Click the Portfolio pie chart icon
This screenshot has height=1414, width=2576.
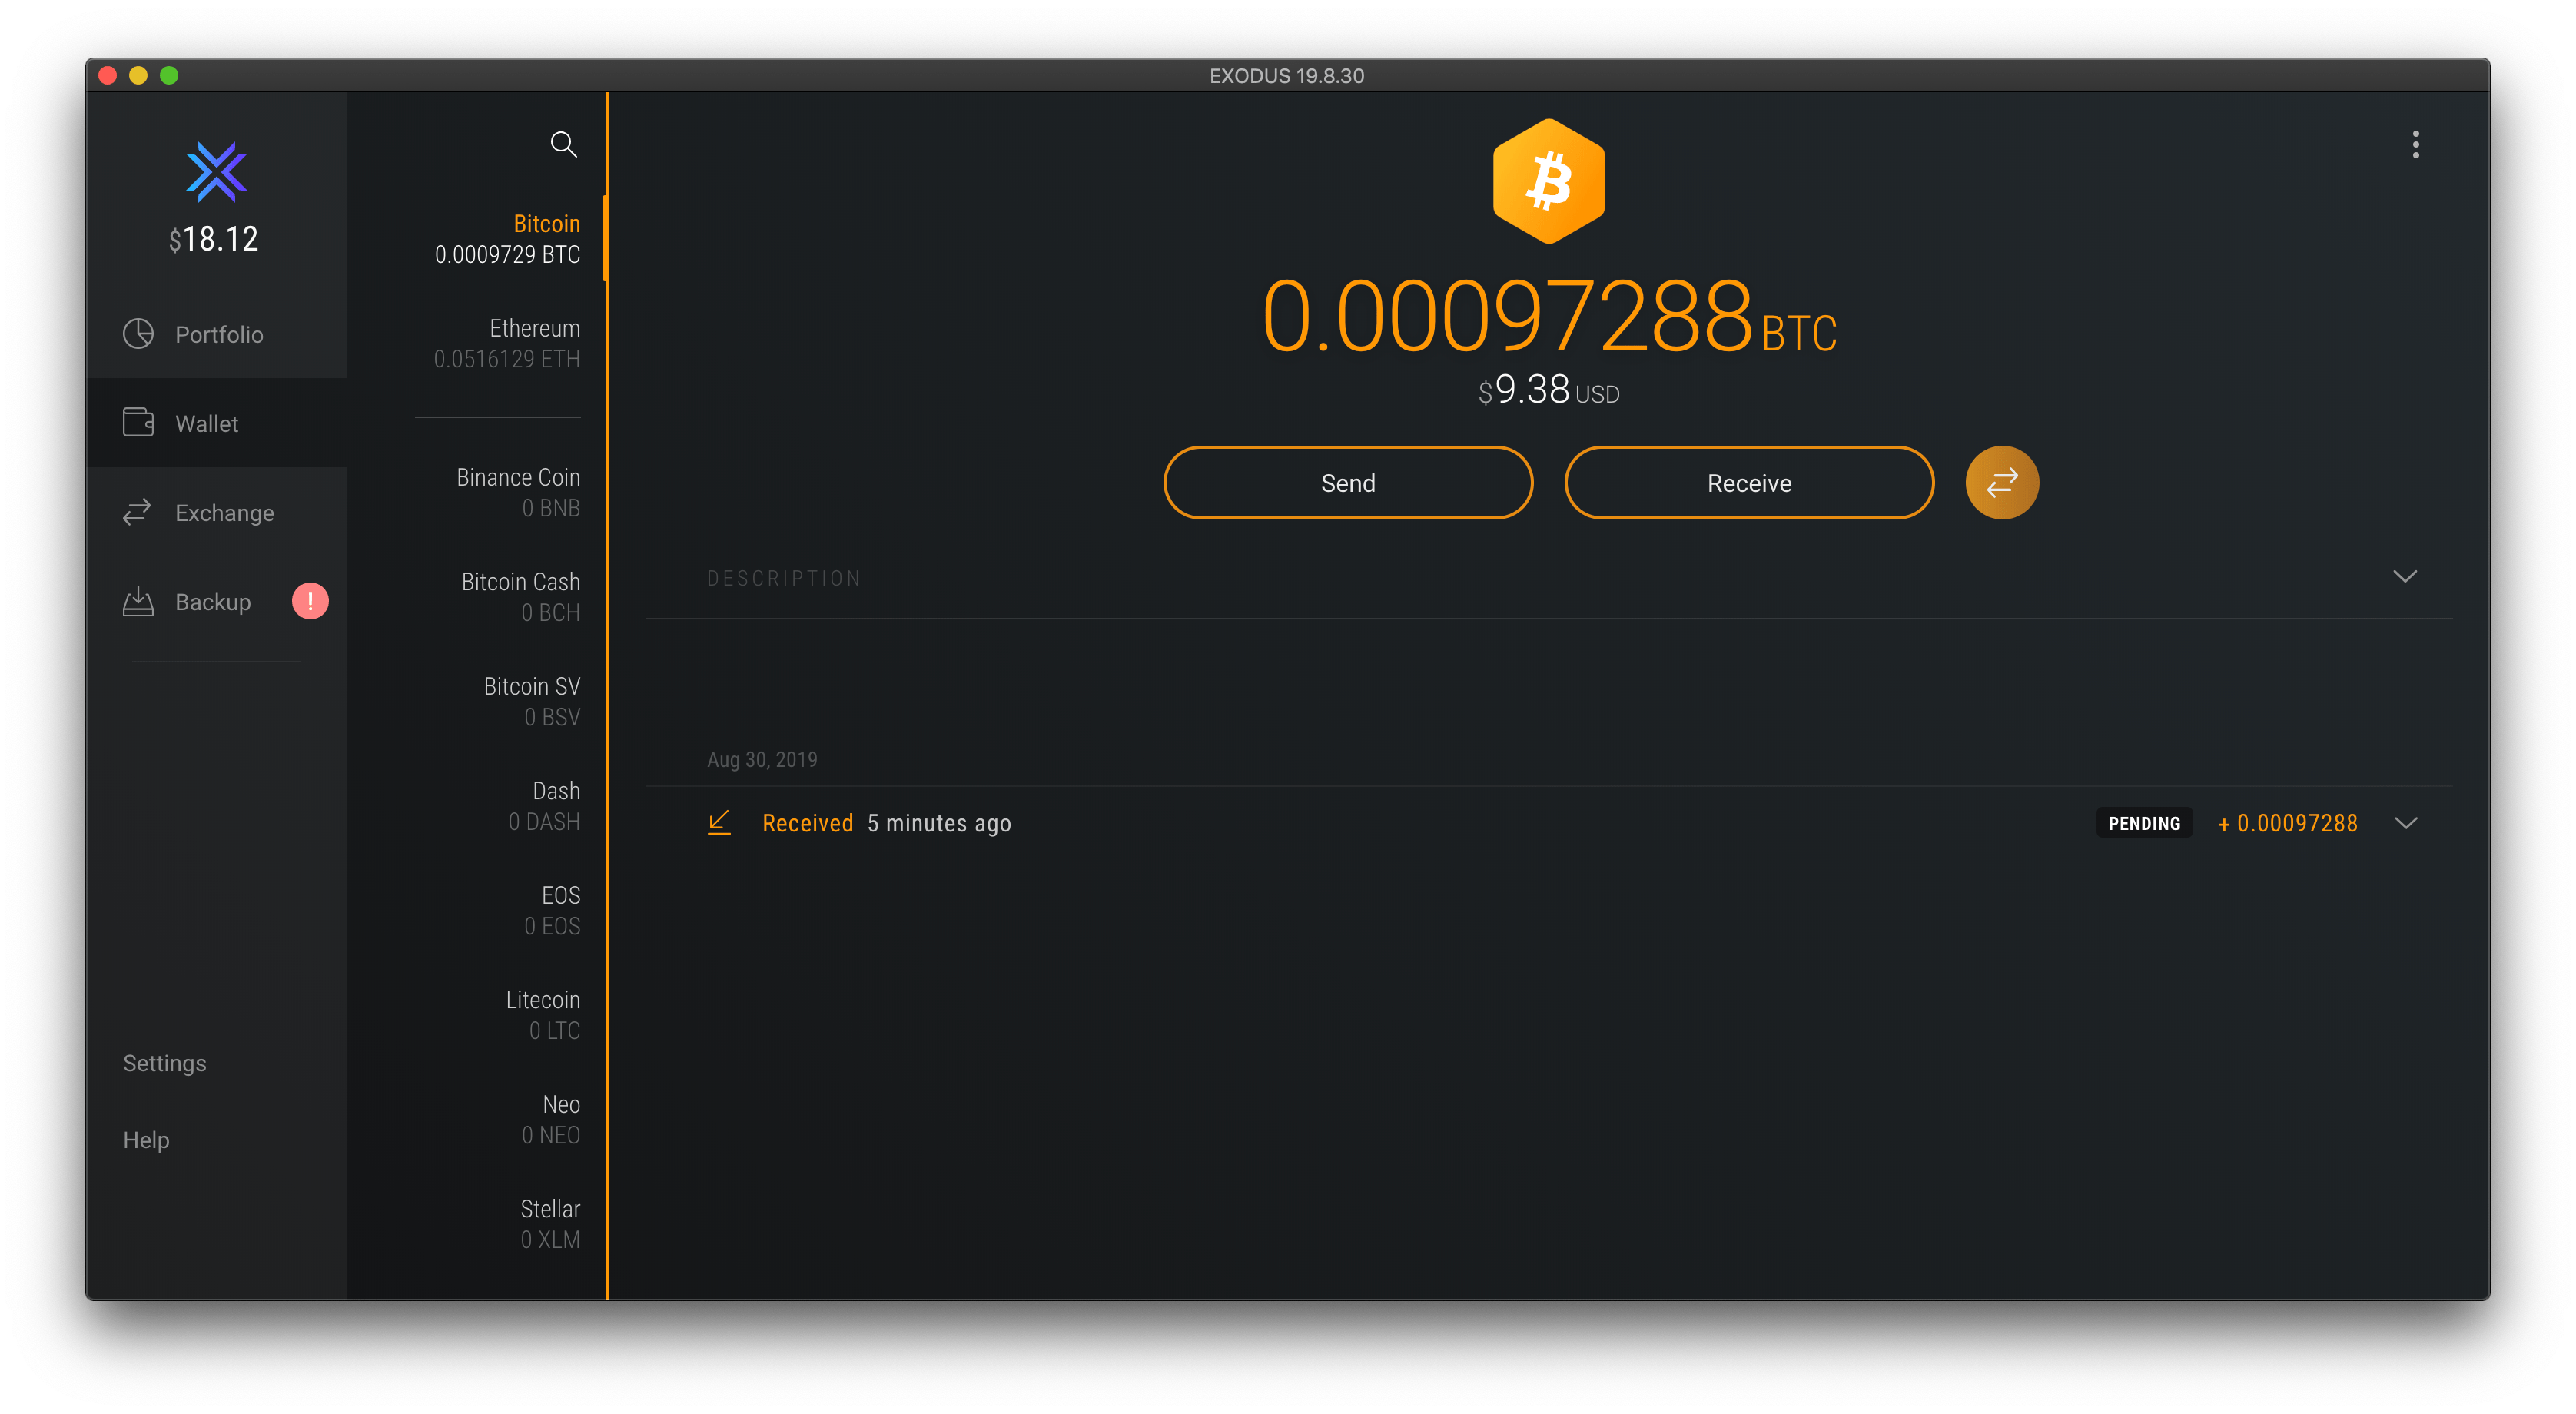point(138,334)
